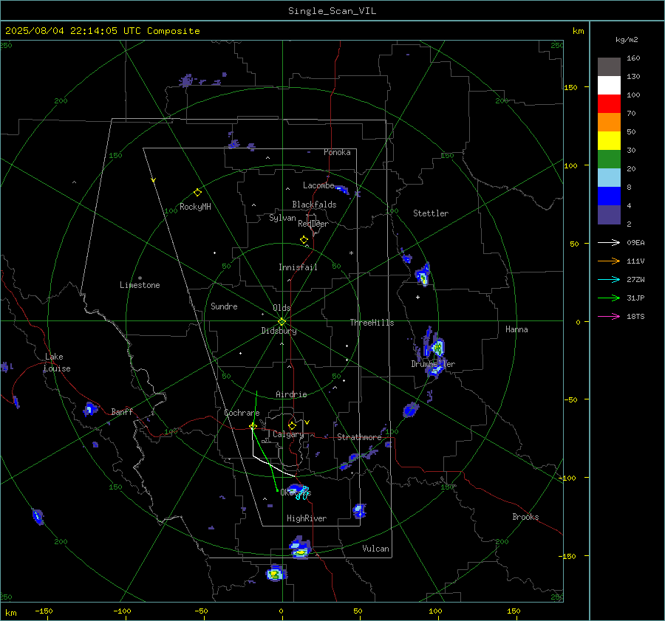Pick the yellow 30–50 legend color
The width and height of the screenshot is (665, 621).
pyautogui.click(x=609, y=141)
